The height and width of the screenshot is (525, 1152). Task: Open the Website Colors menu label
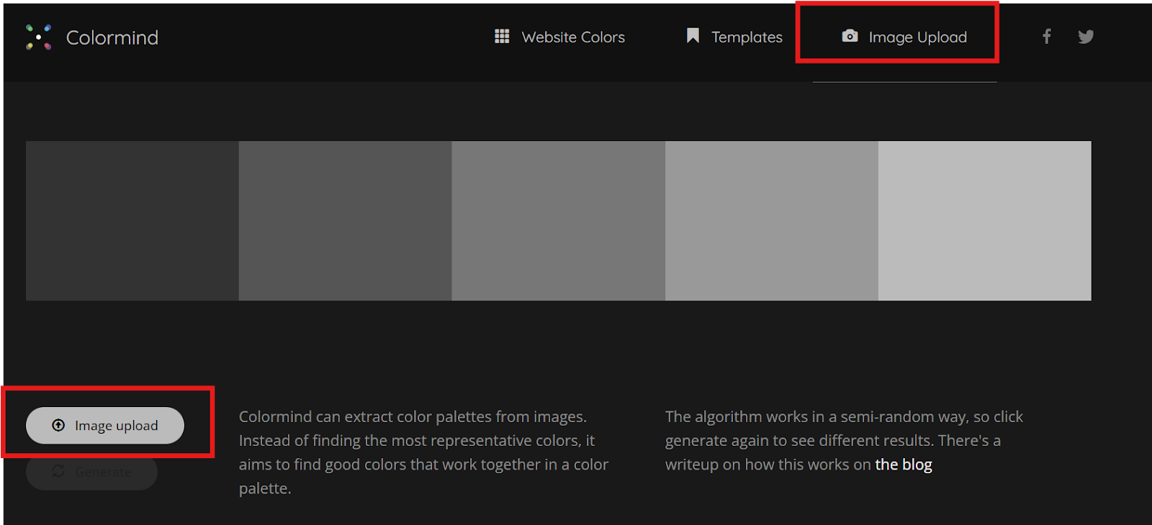[572, 37]
